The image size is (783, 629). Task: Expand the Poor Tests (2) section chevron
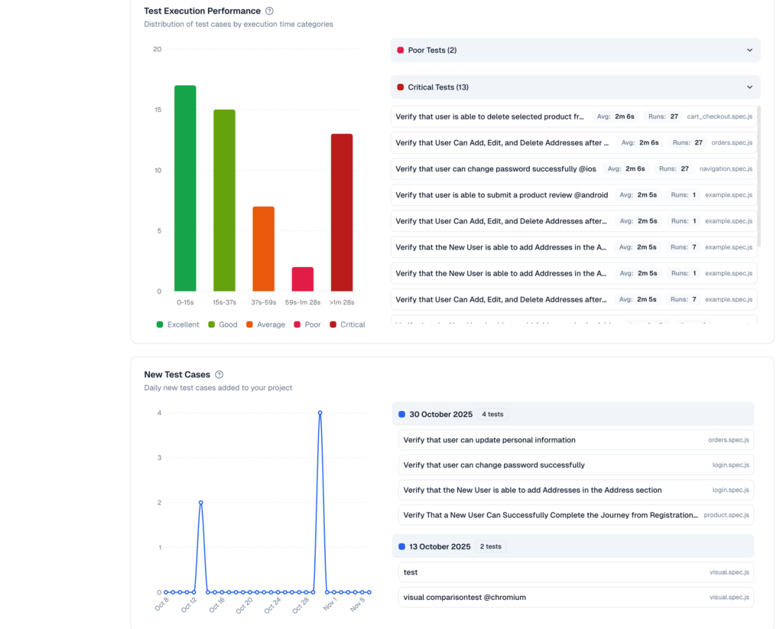click(x=749, y=51)
